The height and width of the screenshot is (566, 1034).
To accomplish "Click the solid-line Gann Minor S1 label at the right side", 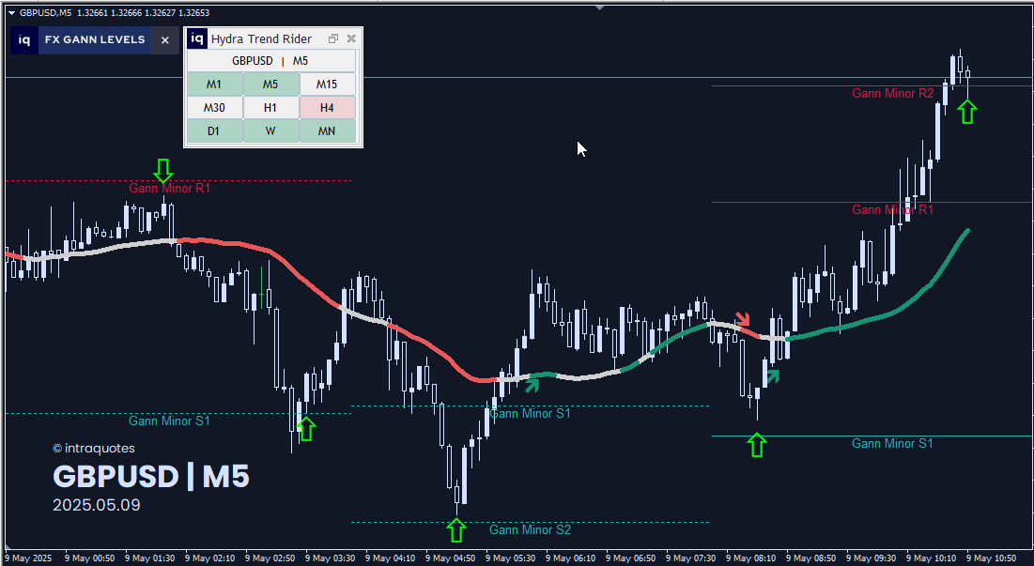I will click(x=893, y=443).
